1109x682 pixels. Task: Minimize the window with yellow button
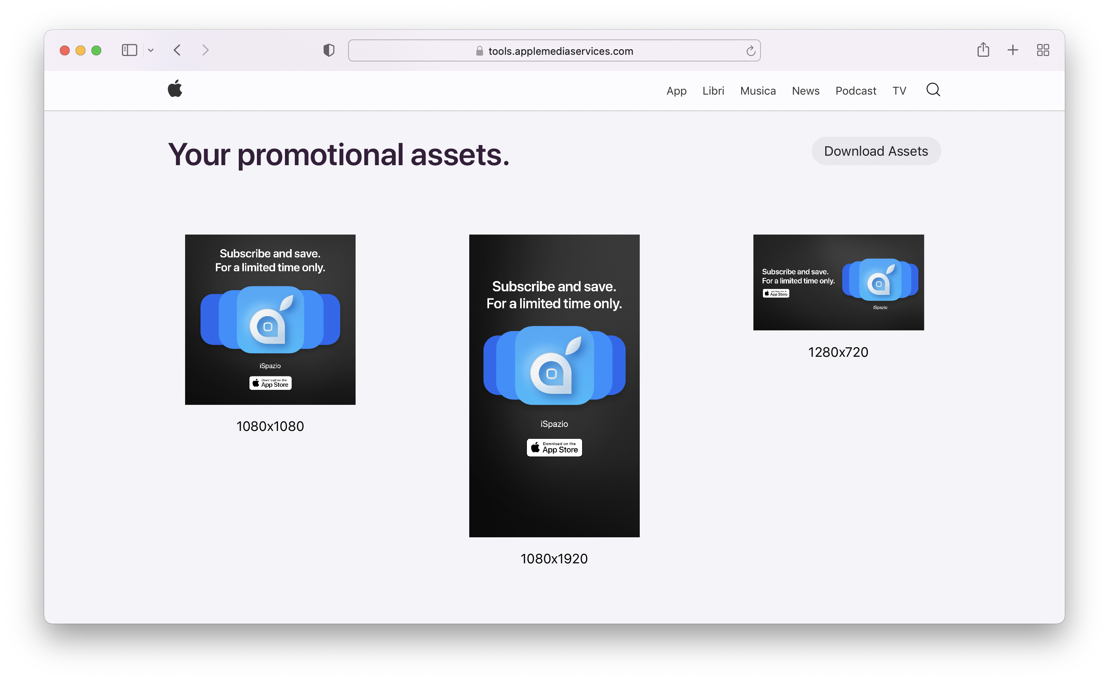pyautogui.click(x=81, y=50)
